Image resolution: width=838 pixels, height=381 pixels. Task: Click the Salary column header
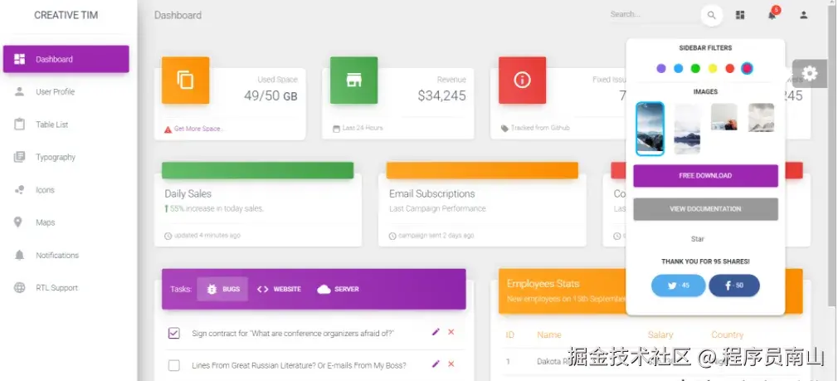660,335
